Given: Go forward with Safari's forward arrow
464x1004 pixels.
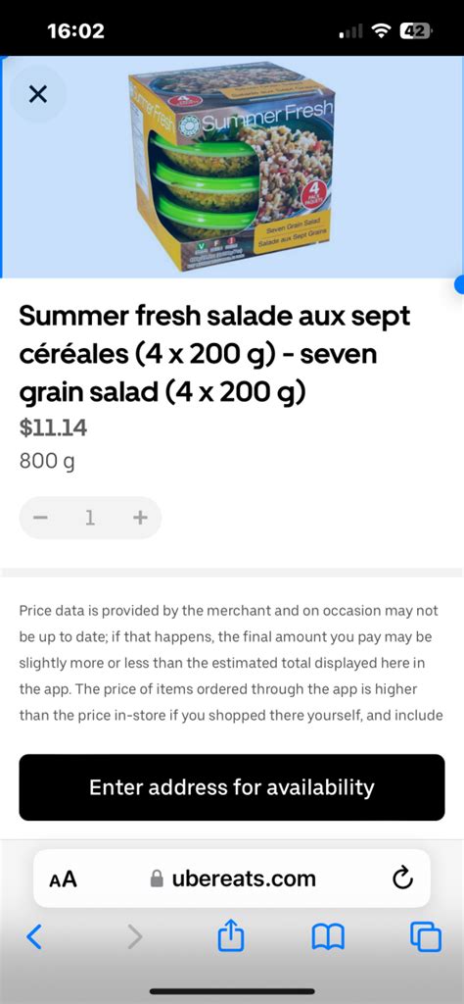Looking at the screenshot, I should pos(134,937).
